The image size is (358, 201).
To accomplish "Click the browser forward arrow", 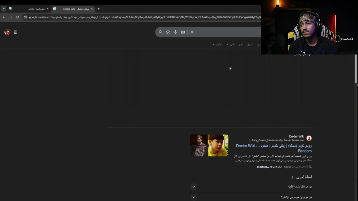I will click(11, 17).
